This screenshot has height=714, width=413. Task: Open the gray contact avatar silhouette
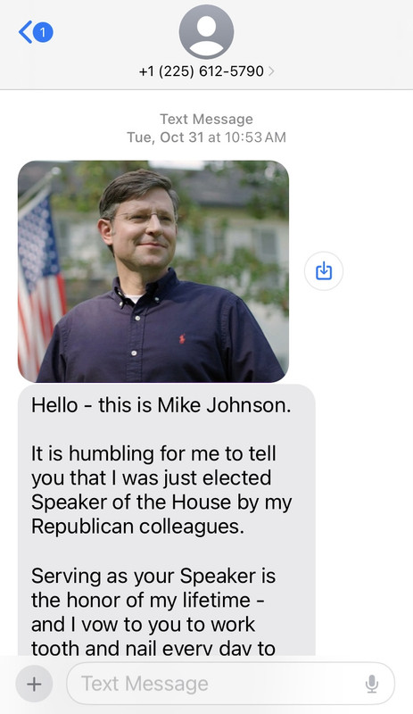[206, 31]
